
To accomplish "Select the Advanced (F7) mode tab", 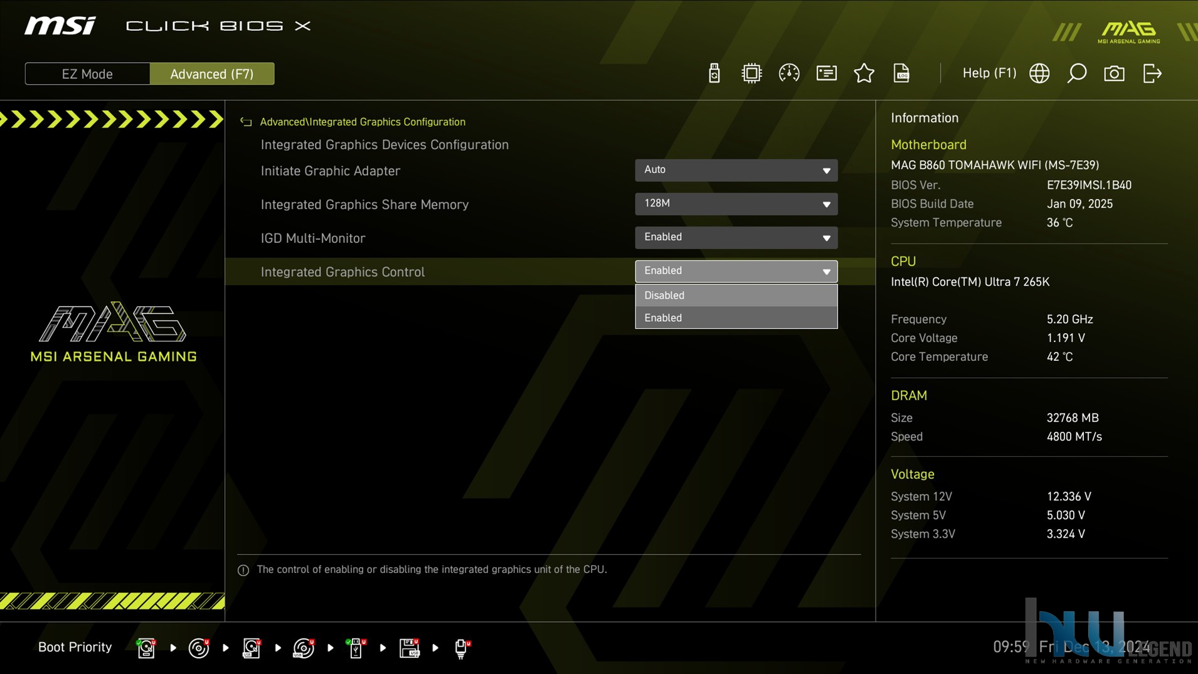I will pos(212,73).
